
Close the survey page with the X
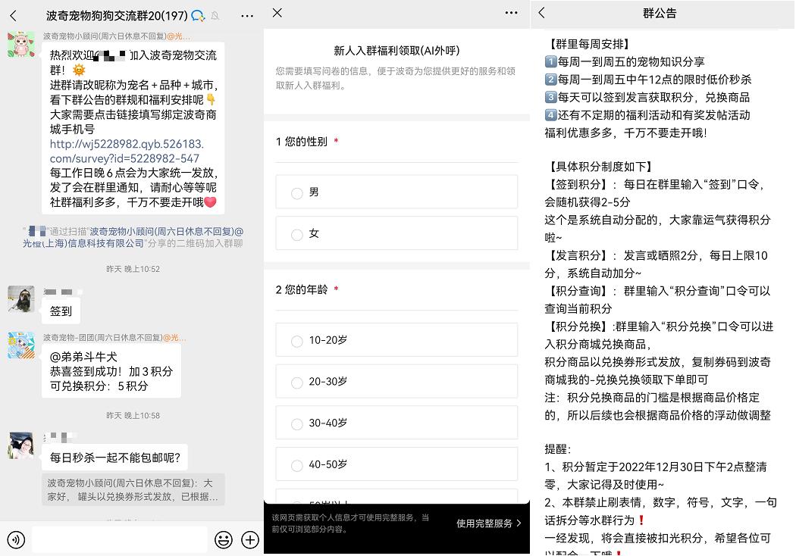click(x=277, y=14)
